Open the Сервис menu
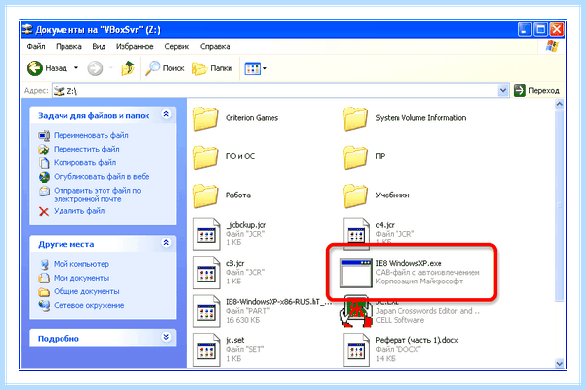Screen dimensions: 586x390 coord(177,46)
